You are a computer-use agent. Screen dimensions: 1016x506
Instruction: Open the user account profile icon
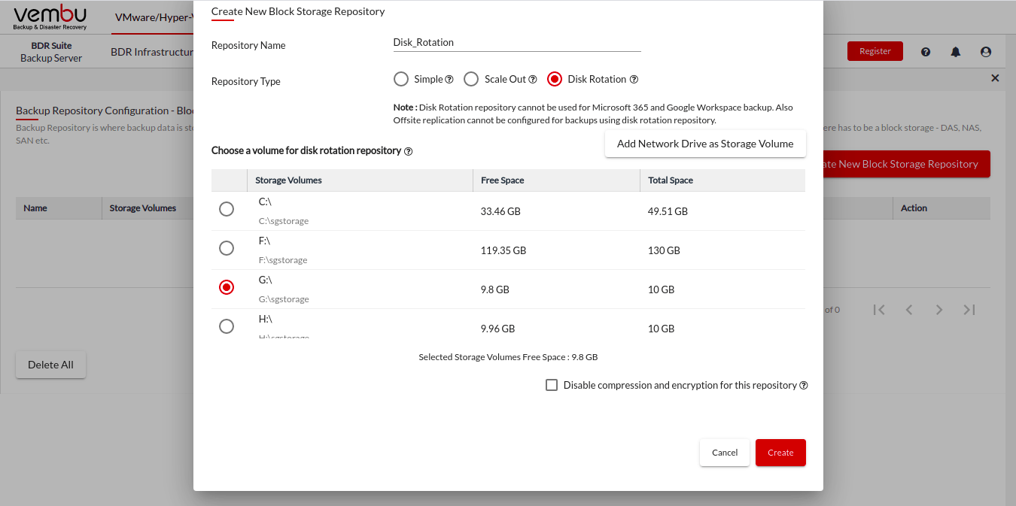986,52
